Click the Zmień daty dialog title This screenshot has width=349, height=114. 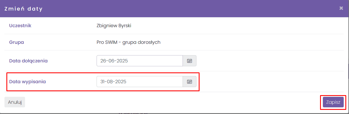23,9
